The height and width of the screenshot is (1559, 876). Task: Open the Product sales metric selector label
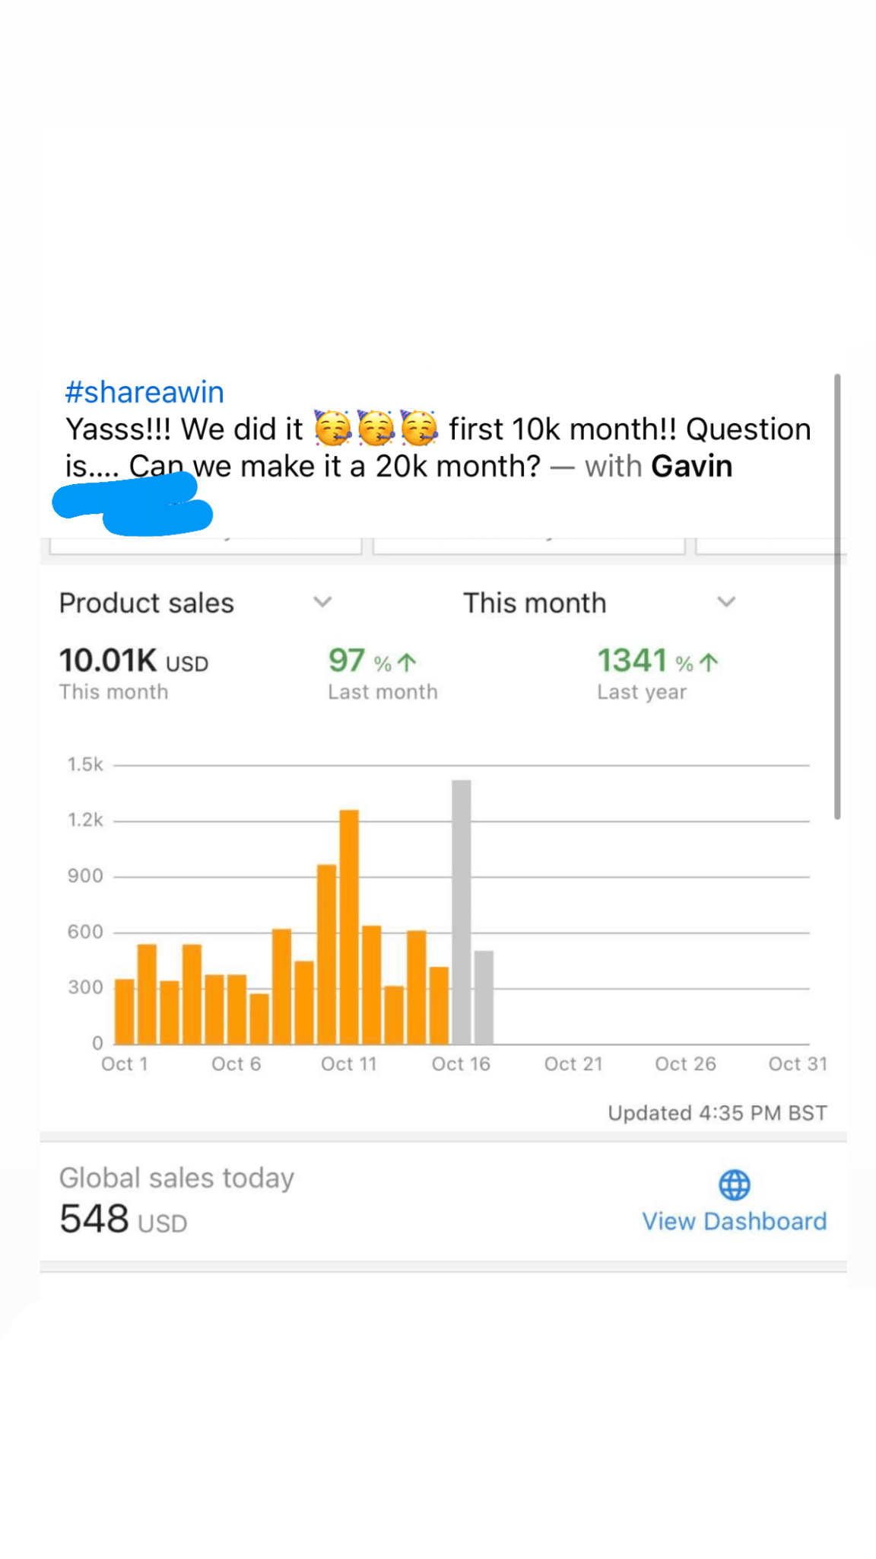point(147,603)
